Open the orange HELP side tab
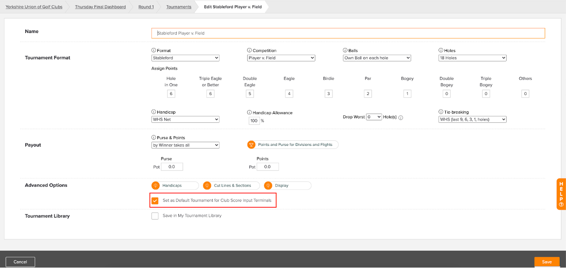Screen dimensions: 566x268 point(561,194)
